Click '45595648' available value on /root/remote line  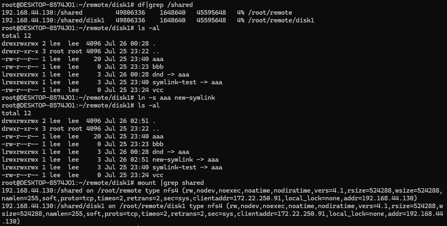click(211, 13)
